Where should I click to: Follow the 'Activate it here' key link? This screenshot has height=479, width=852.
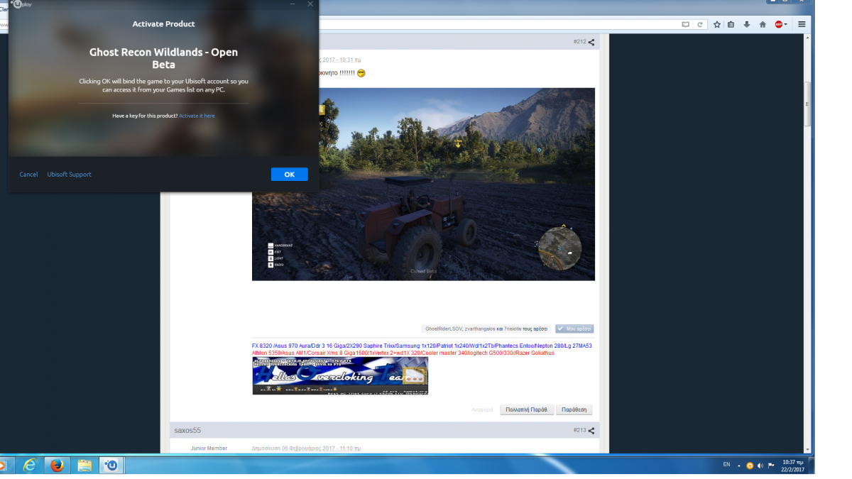tap(197, 116)
